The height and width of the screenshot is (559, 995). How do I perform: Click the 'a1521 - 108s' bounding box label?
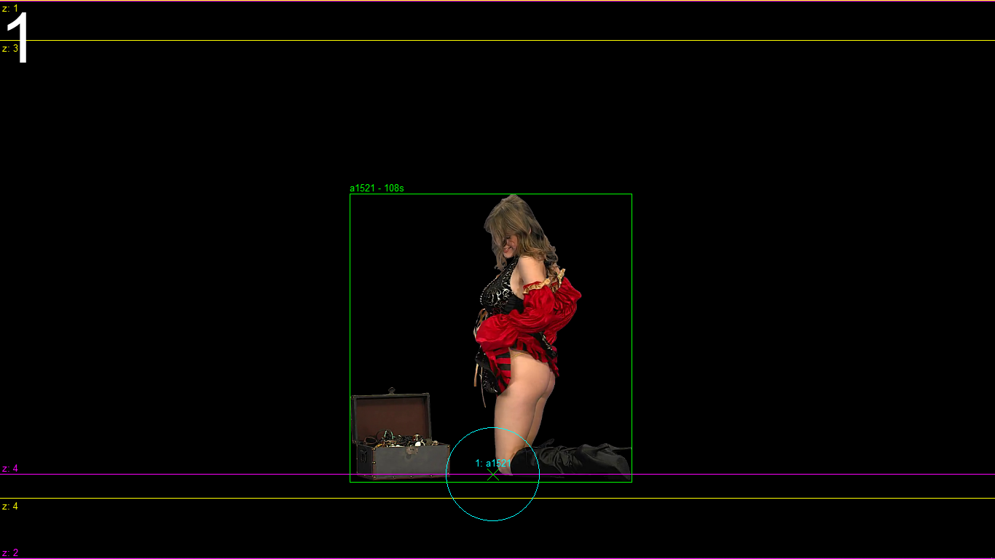pos(377,188)
